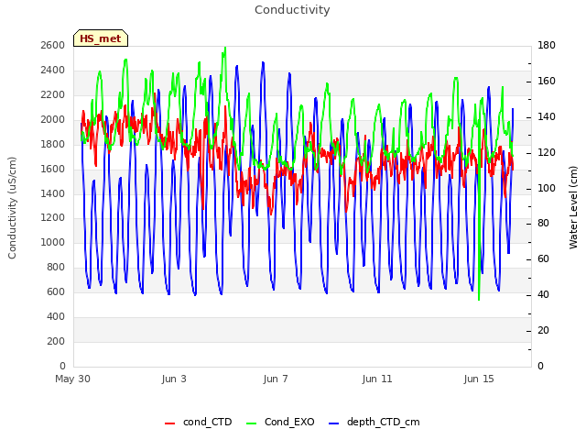Click the 800 conductivity axis value
Viewport: 586px width, 440px height.
pyautogui.click(x=56, y=267)
